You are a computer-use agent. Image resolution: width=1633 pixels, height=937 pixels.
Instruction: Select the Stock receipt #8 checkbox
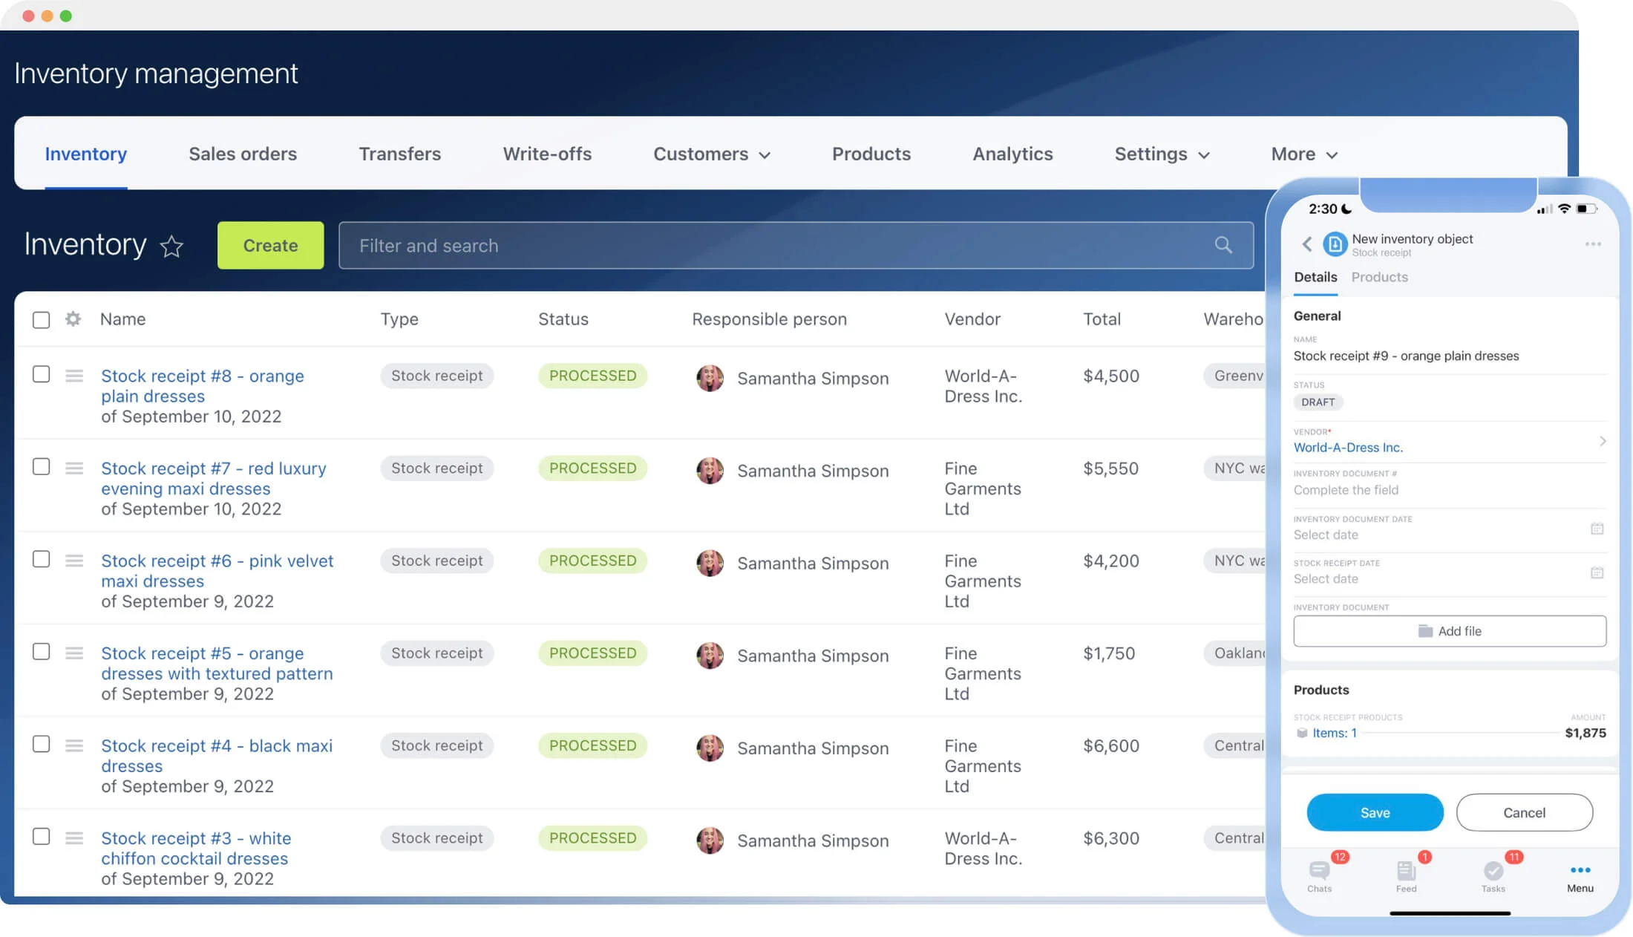tap(42, 374)
